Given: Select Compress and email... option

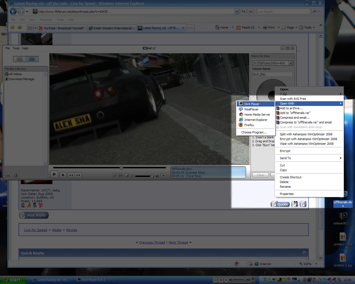Looking at the screenshot, I should pos(309,118).
